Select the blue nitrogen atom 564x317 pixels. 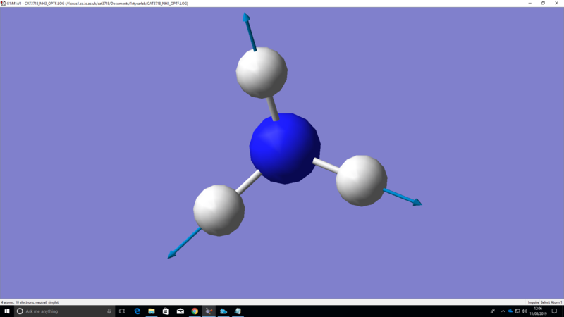click(x=285, y=149)
